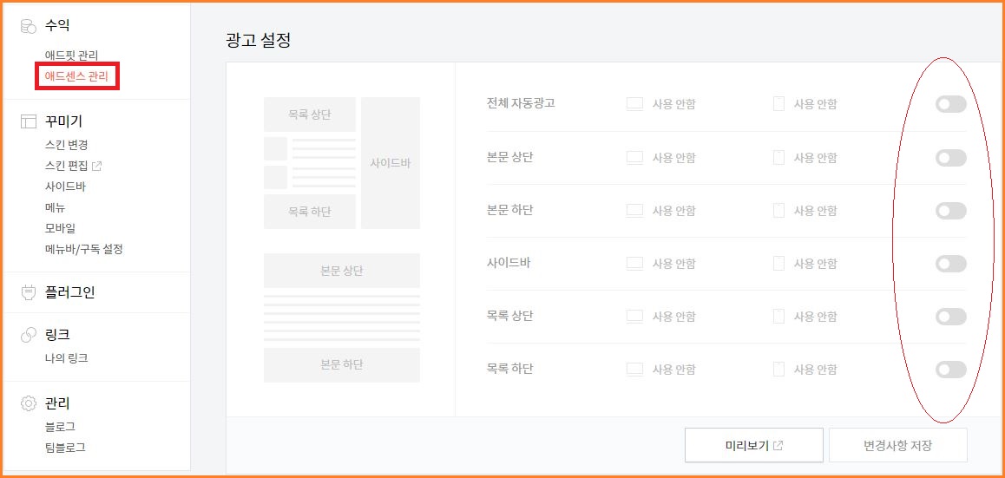
Task: Click the mobile icon in 목록 상단 row
Action: [778, 316]
